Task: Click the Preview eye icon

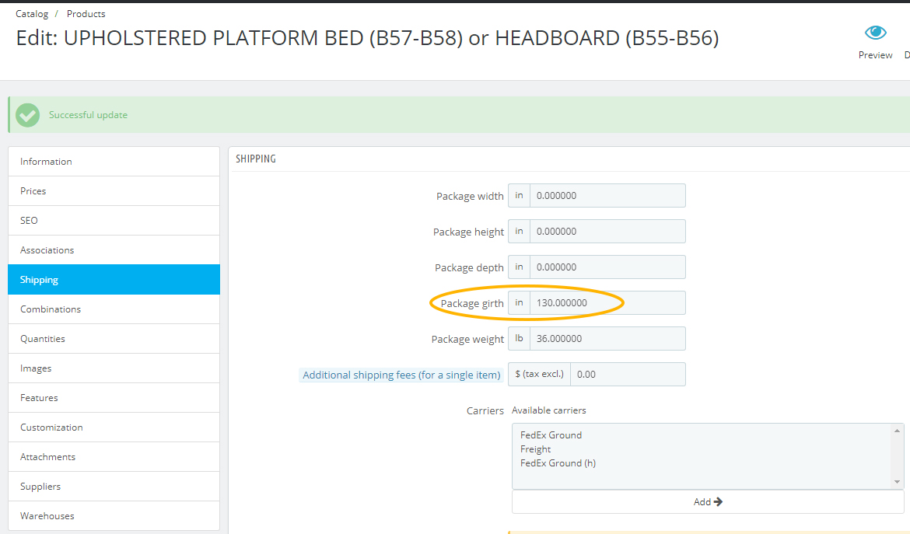Action: tap(875, 33)
